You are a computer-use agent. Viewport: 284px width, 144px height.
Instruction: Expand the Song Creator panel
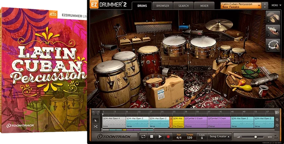(x=220, y=137)
